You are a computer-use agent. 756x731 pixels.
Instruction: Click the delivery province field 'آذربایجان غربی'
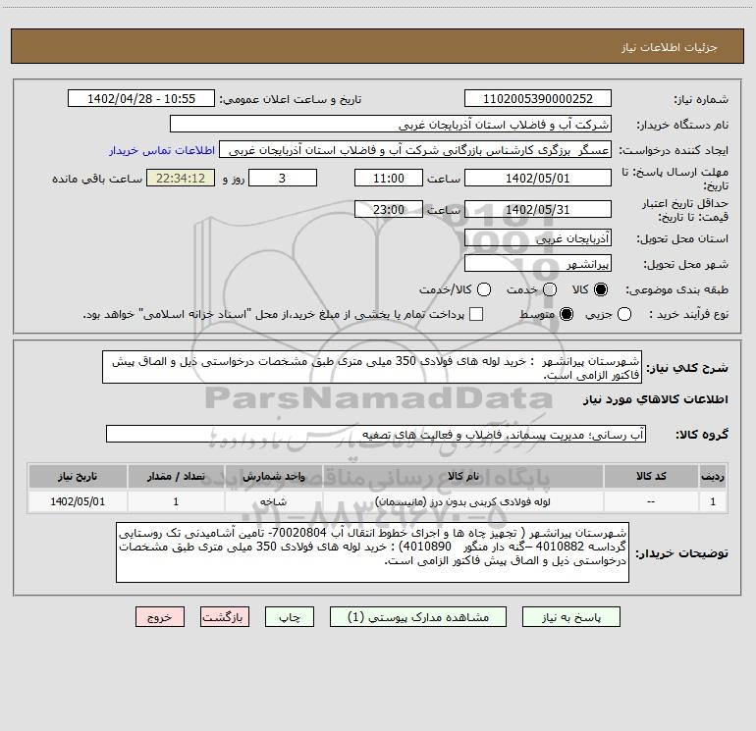(538, 237)
